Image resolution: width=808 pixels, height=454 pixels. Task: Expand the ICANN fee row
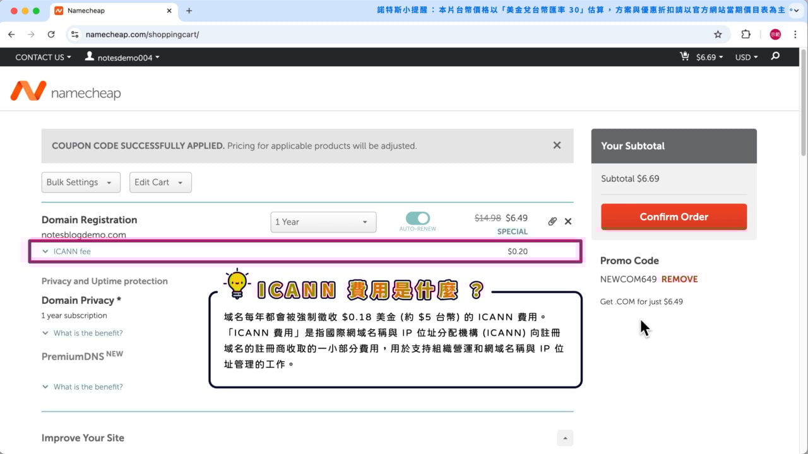point(45,251)
